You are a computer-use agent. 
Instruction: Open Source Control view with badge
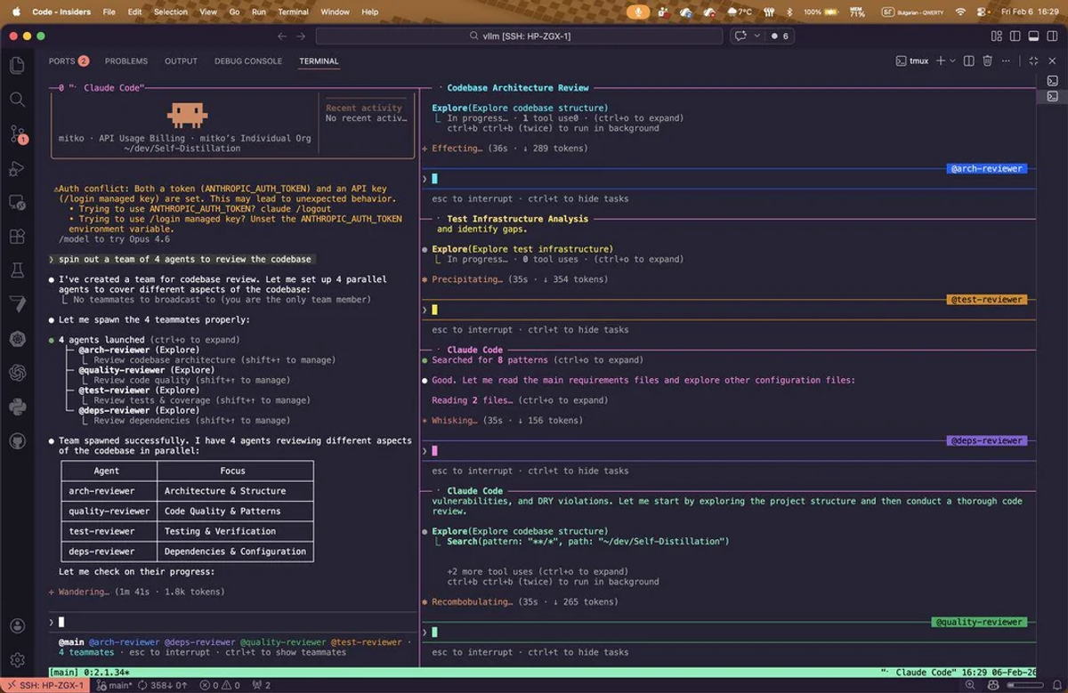pos(17,134)
